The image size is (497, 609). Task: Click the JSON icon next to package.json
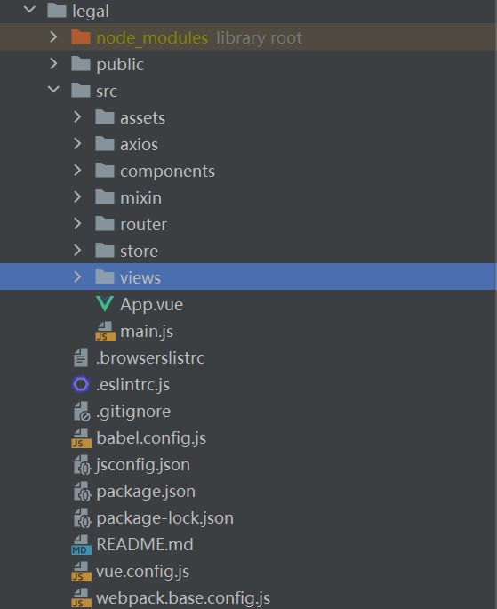[82, 492]
